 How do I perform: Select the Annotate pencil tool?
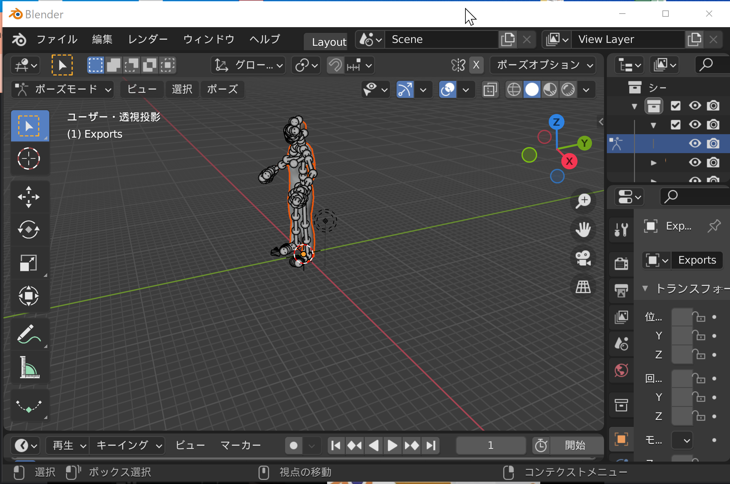coord(29,334)
